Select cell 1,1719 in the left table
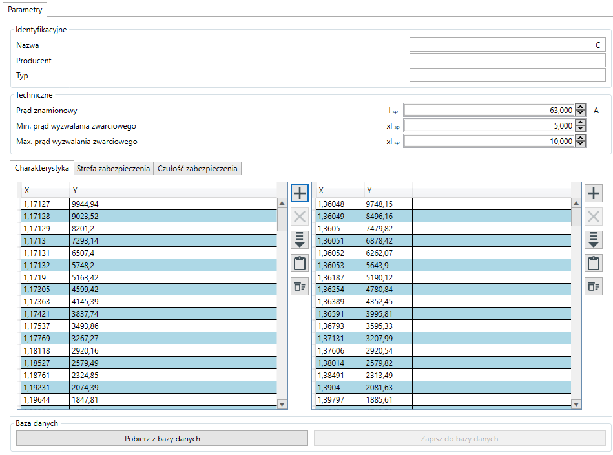 tap(45, 277)
